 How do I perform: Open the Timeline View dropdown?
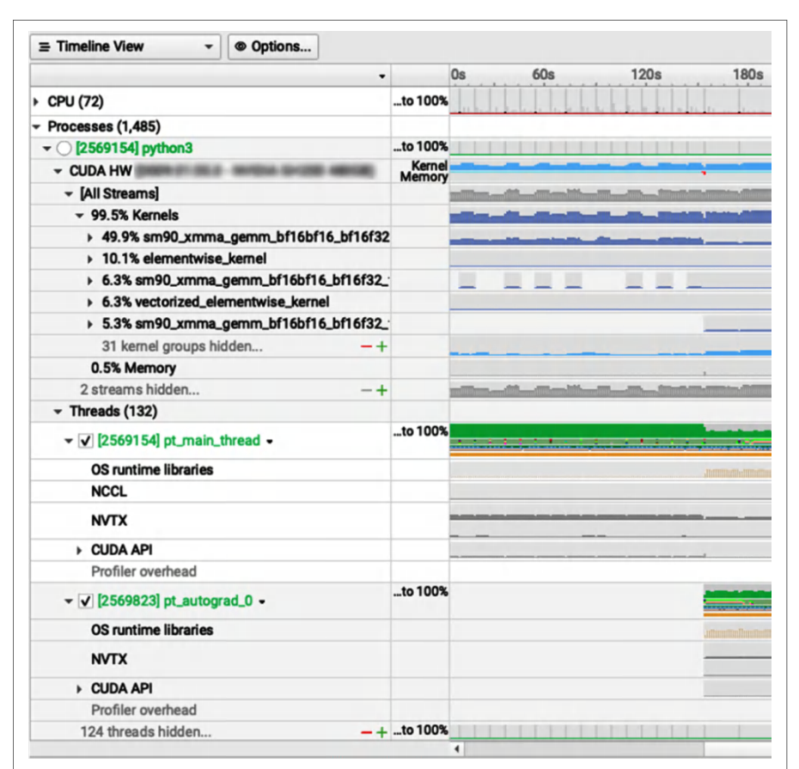[125, 47]
